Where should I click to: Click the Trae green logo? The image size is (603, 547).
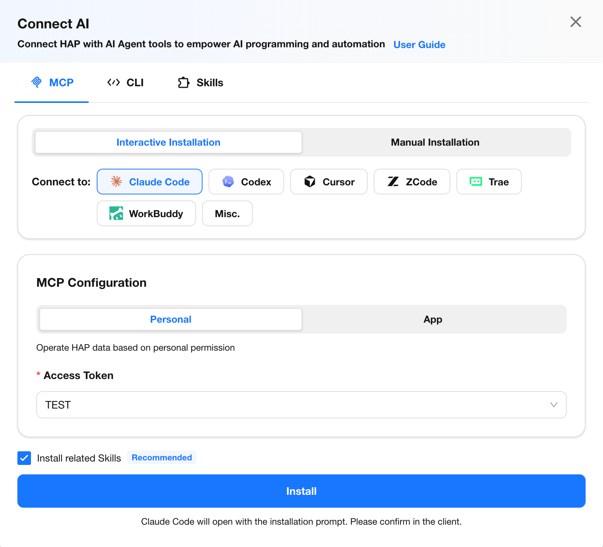(x=476, y=182)
